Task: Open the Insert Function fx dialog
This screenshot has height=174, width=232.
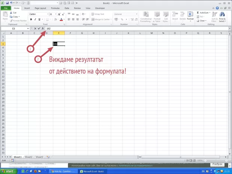Action: [x=43, y=28]
